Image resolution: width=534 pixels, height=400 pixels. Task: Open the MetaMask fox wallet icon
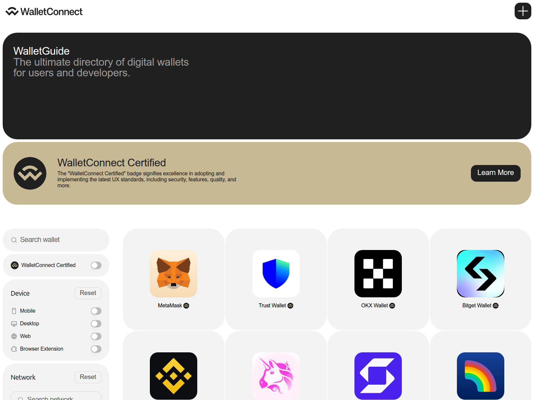[174, 274]
